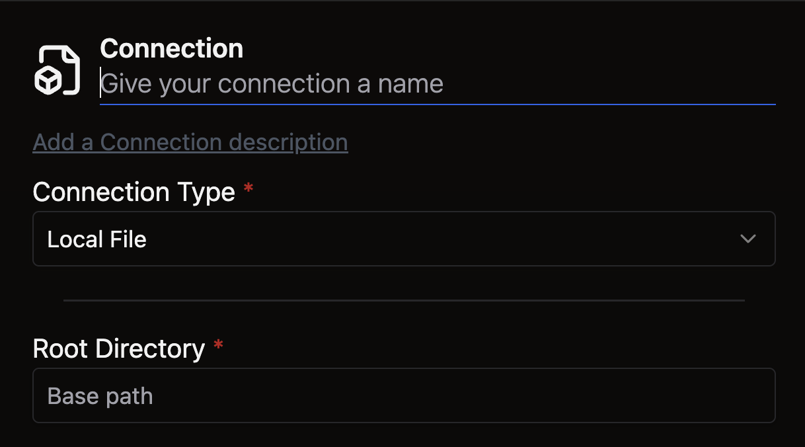Click the Connection file-cube icon
This screenshot has height=447, width=805.
[57, 70]
